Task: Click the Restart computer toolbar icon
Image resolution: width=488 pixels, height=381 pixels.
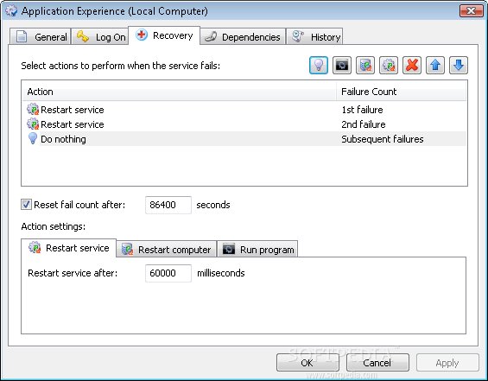Action: 365,66
